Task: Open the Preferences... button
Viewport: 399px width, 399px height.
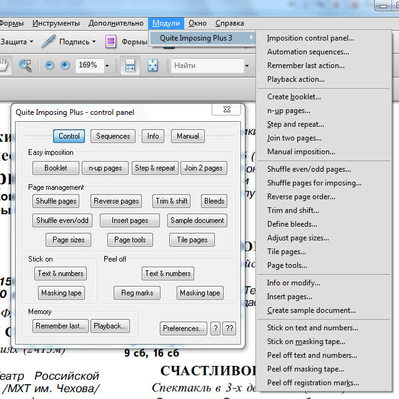Action: 184,328
